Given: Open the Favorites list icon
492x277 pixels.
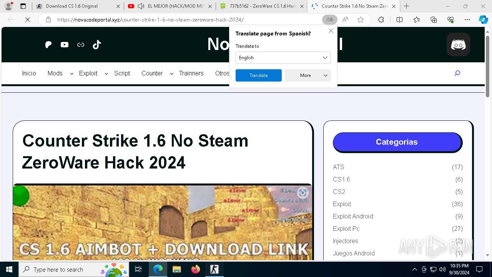Looking at the screenshot, I should pyautogui.click(x=417, y=20).
